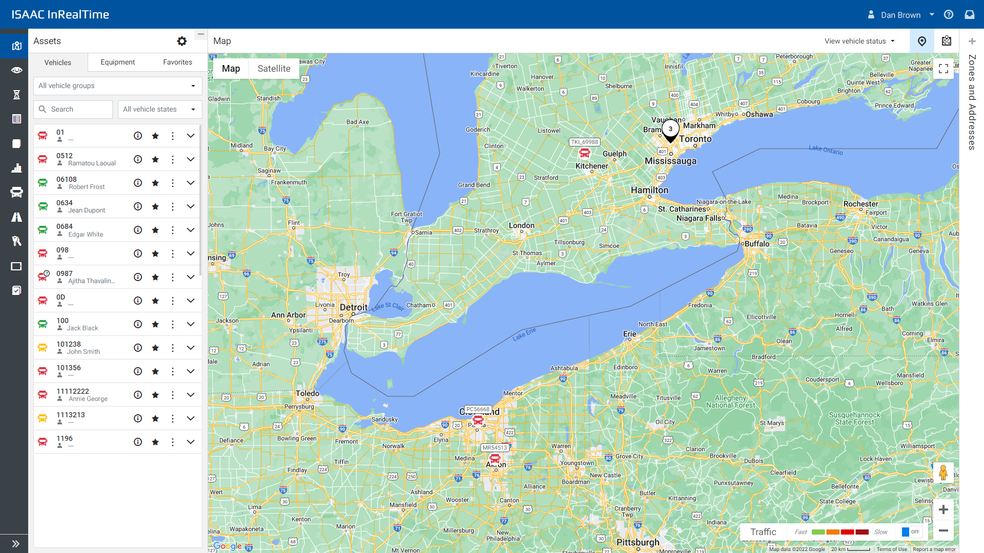Screen dimensions: 984x553
Task: Open the bar chart reports icon
Action: point(16,168)
